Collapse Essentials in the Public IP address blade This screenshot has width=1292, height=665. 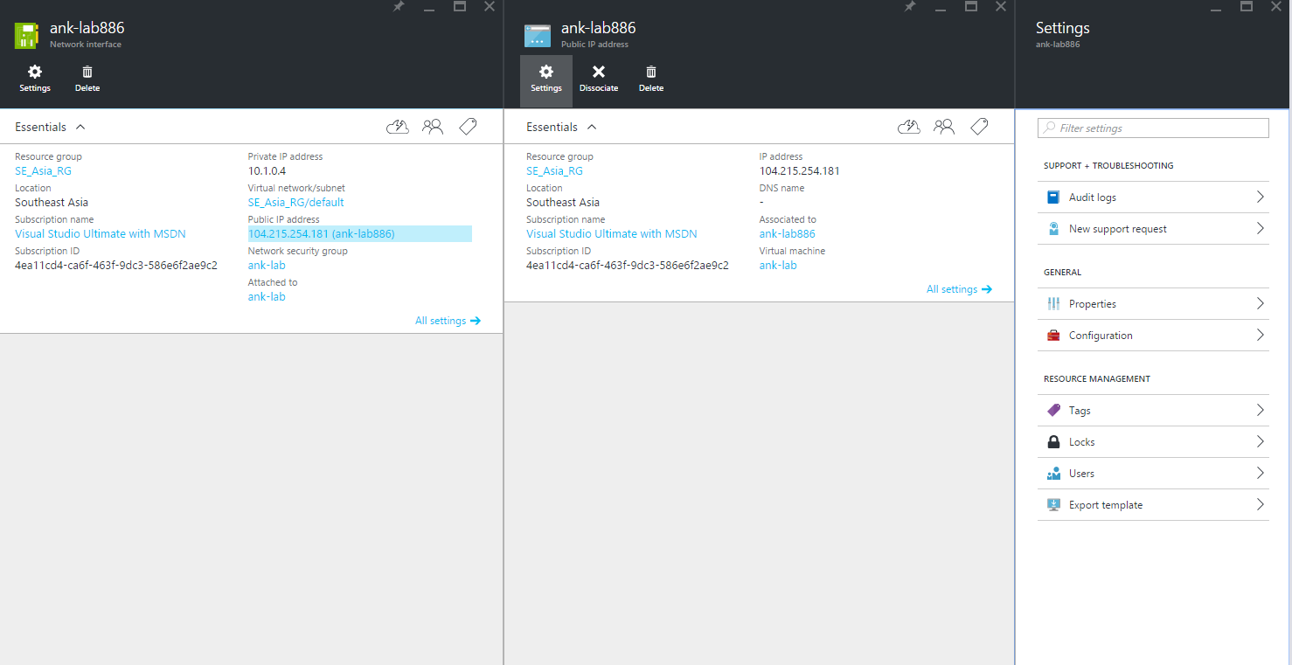point(561,127)
